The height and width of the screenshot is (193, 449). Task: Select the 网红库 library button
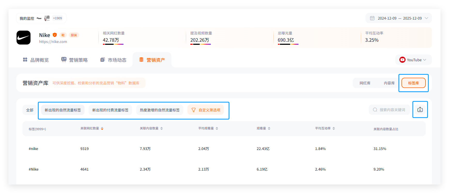[x=365, y=83]
